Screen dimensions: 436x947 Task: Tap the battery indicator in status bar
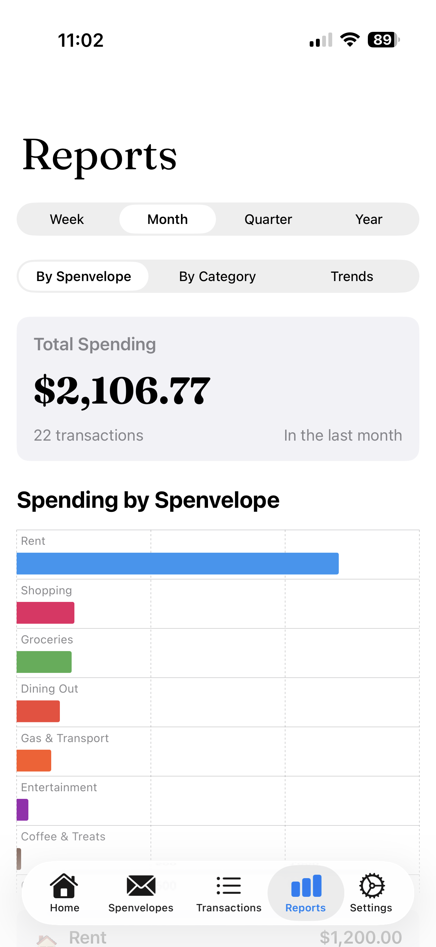click(383, 40)
